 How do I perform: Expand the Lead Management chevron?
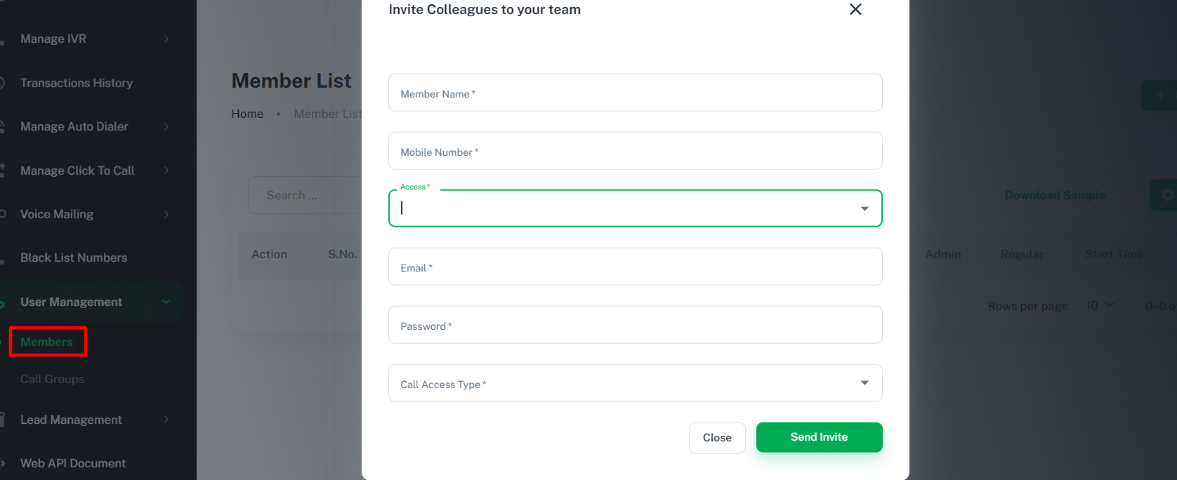pyautogui.click(x=166, y=420)
